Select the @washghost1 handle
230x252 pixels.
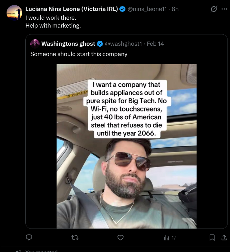pyautogui.click(x=124, y=44)
